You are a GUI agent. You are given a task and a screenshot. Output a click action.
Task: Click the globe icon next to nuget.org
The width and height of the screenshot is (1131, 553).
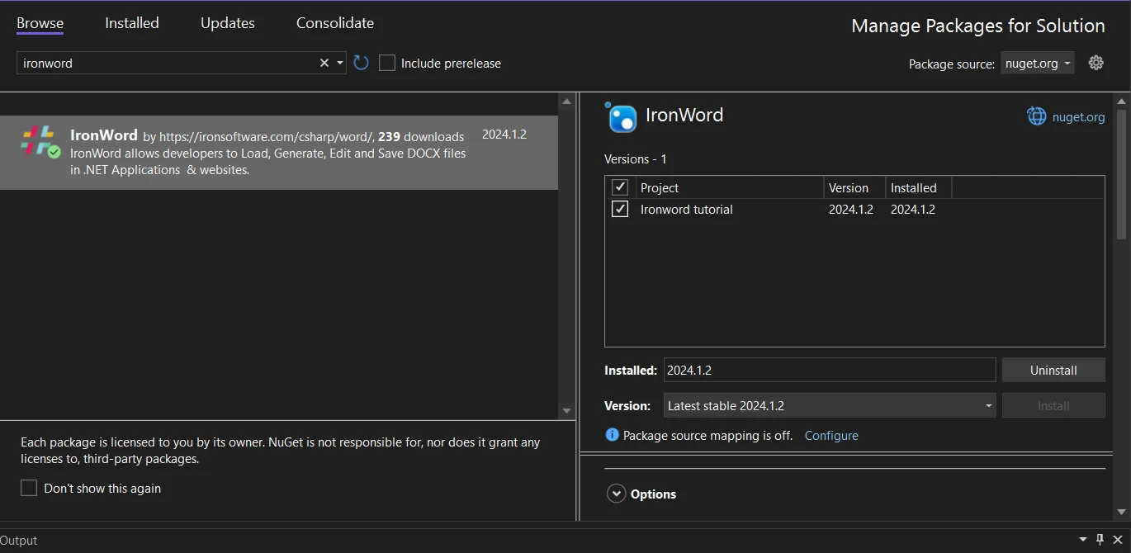[x=1036, y=116]
